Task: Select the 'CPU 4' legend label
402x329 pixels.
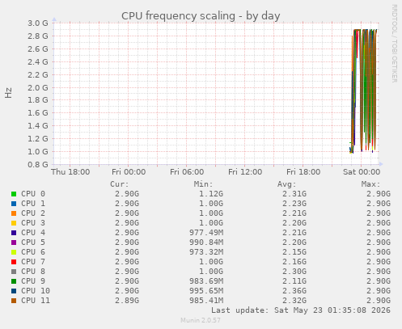Action: (33, 233)
